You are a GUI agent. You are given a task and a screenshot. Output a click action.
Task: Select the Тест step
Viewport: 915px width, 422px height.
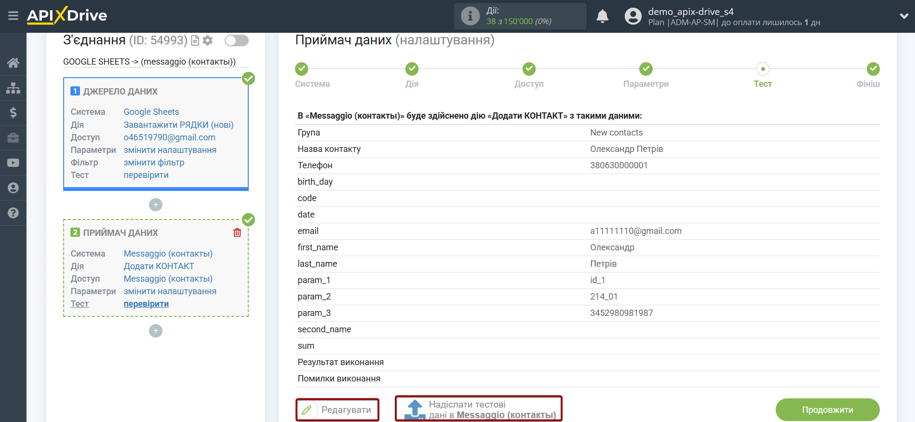click(x=763, y=69)
